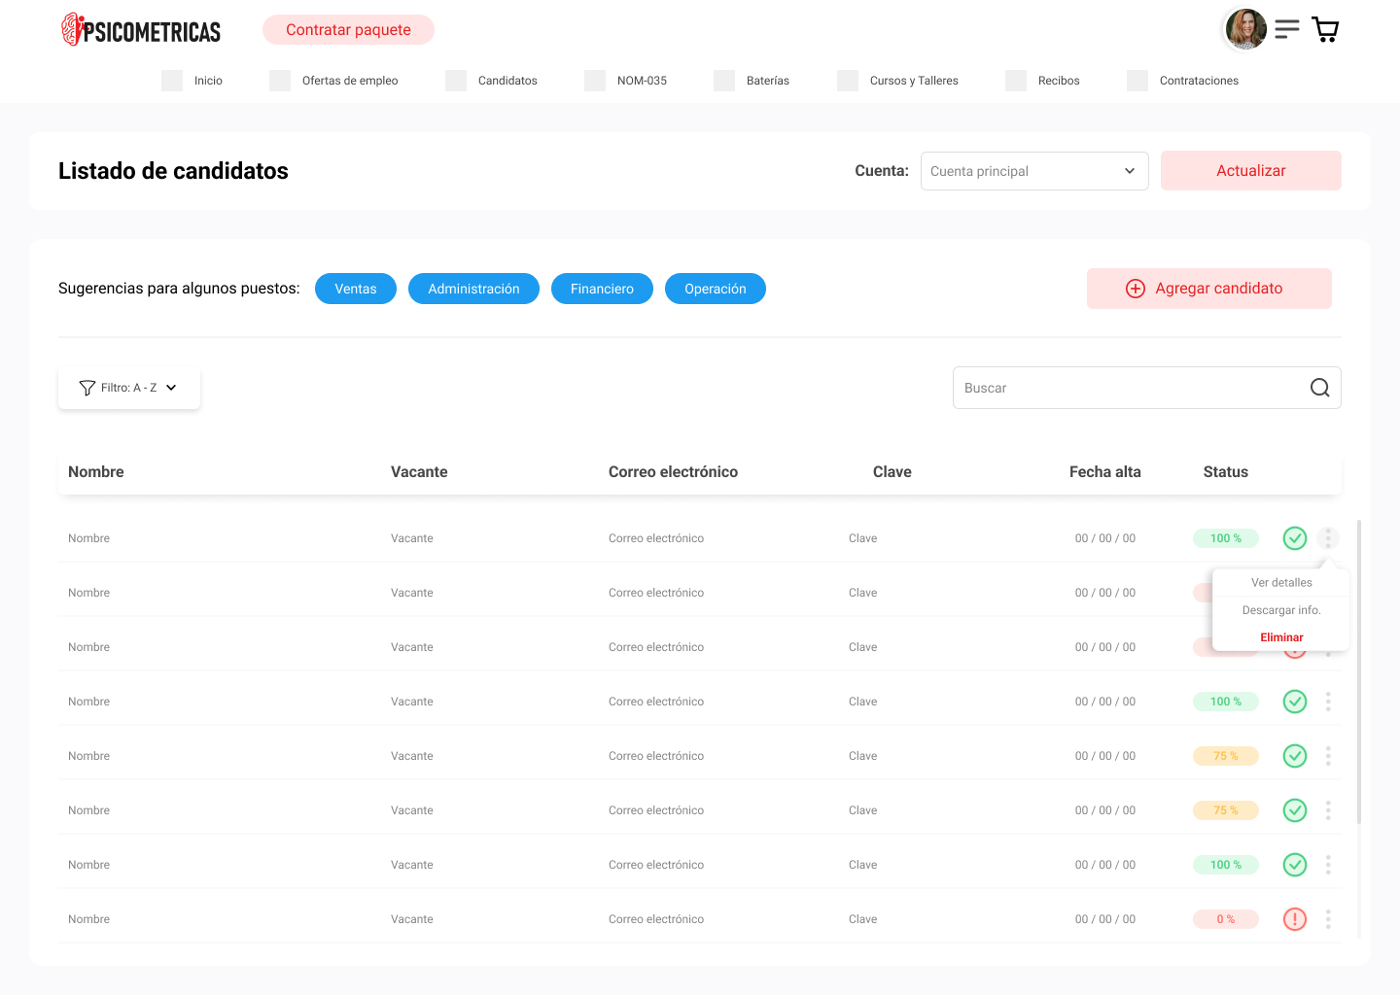Click the candidate list vertical scrollbar
This screenshot has height=995, width=1400.
tap(1358, 670)
